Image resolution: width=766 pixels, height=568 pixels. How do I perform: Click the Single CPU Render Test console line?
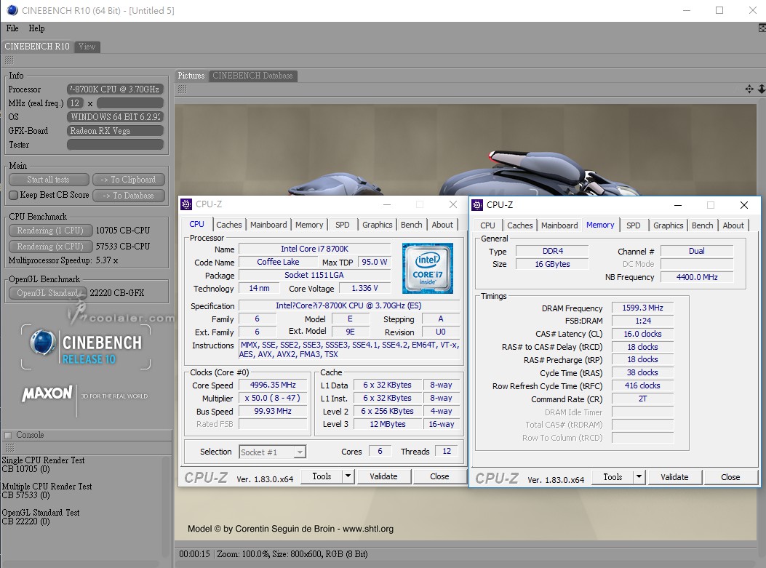[44, 460]
